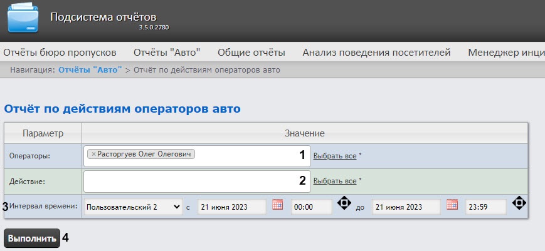Remove operator Расторгуев Олег Олегович tag

pos(93,154)
